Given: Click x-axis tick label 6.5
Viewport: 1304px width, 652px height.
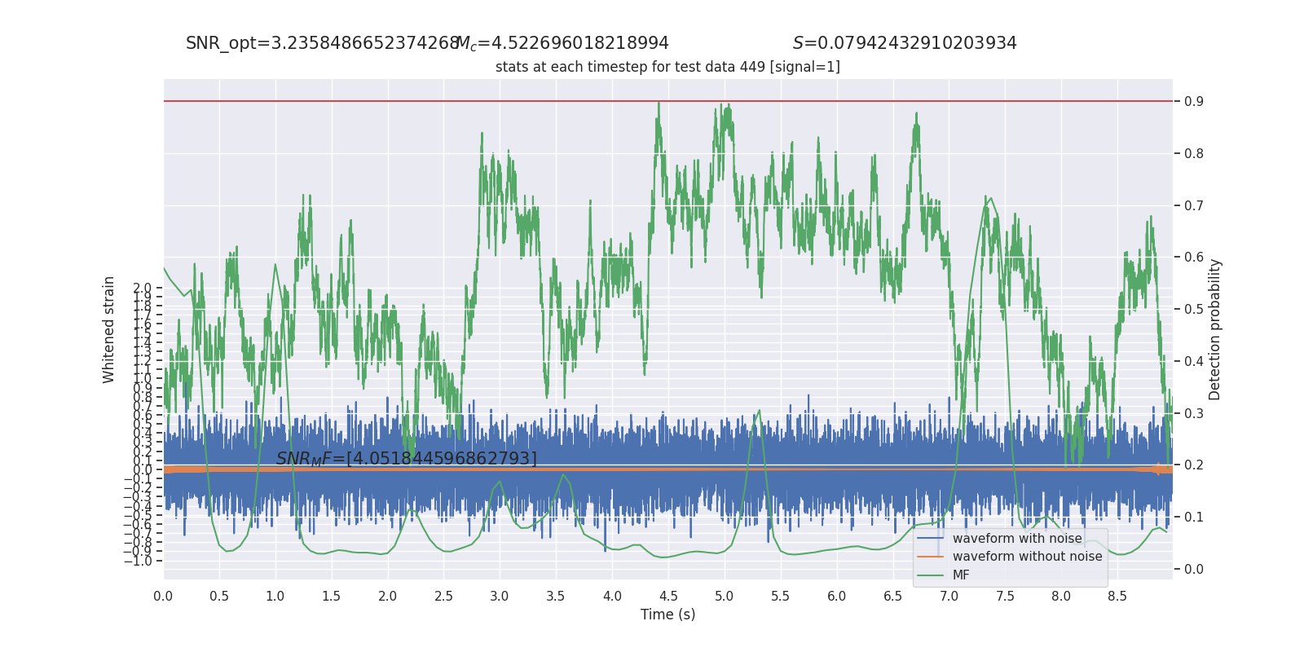Looking at the screenshot, I should pos(892,597).
